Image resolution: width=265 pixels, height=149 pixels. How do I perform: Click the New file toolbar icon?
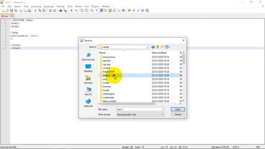pyautogui.click(x=3, y=10)
